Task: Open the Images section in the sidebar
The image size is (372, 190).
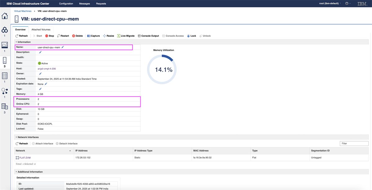Action: click(x=5, y=45)
